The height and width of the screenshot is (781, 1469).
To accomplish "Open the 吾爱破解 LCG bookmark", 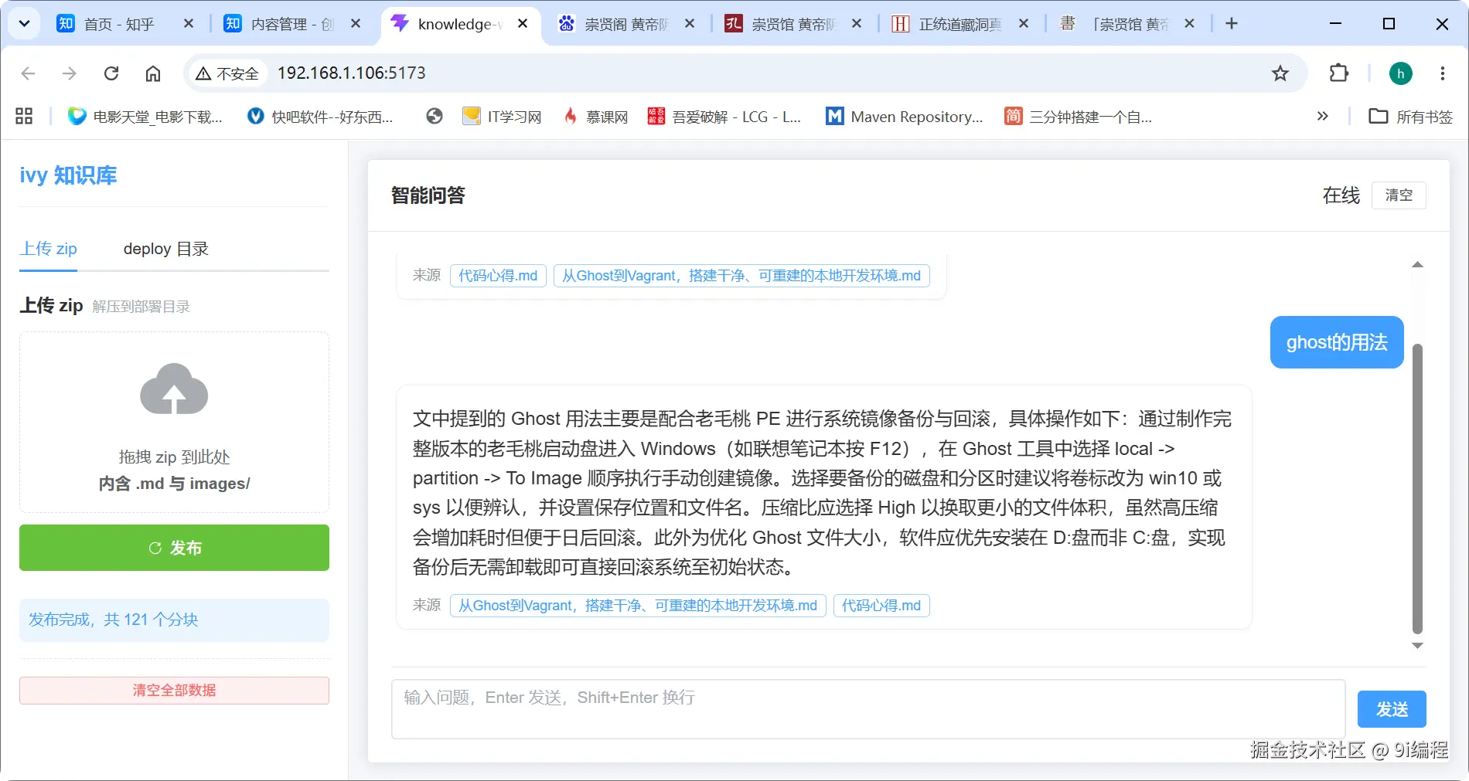I will pyautogui.click(x=724, y=117).
